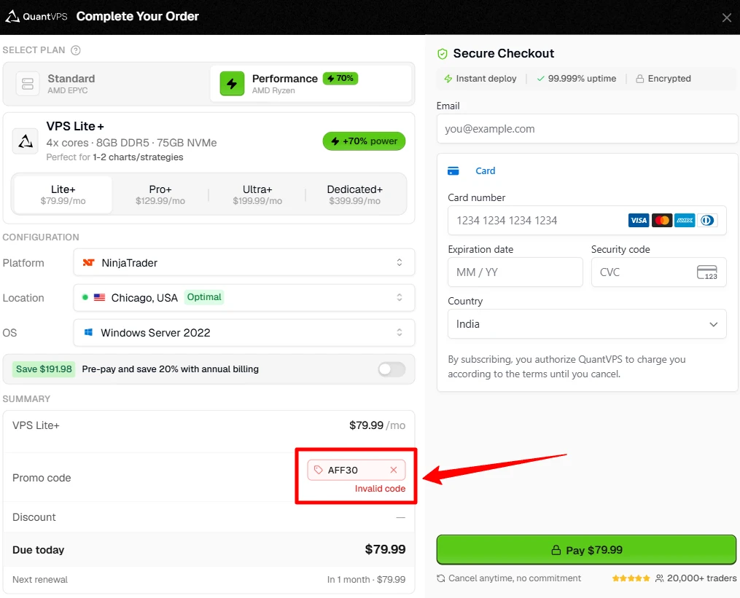Image resolution: width=740 pixels, height=598 pixels.
Task: Click the Pay $79.99 button
Action: click(586, 550)
